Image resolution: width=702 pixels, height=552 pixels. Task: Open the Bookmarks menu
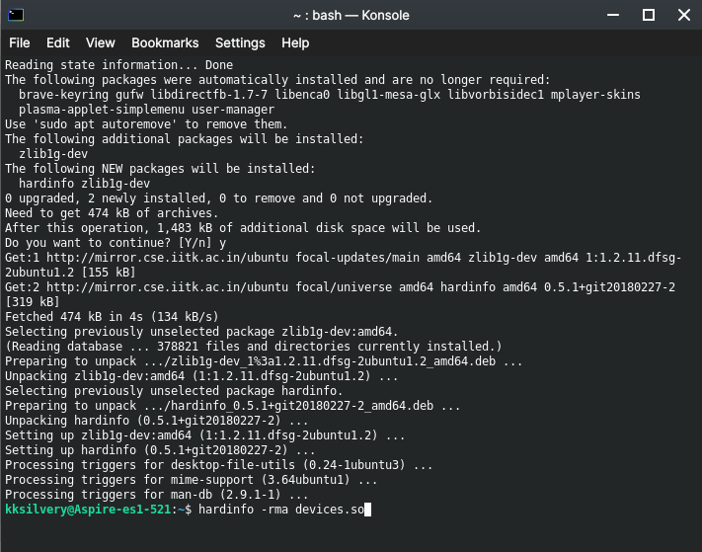tap(165, 43)
